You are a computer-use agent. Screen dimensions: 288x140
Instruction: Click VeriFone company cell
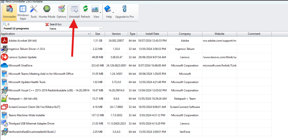click(x=185, y=132)
